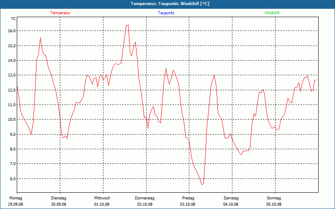Click the '02.10.08' date label
Viewport: 335px width, 209px height.
[x=145, y=204]
